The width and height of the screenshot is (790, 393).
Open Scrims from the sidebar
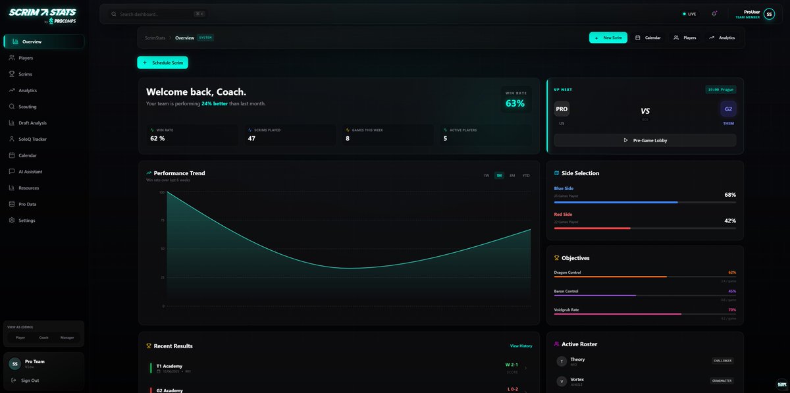click(43, 74)
